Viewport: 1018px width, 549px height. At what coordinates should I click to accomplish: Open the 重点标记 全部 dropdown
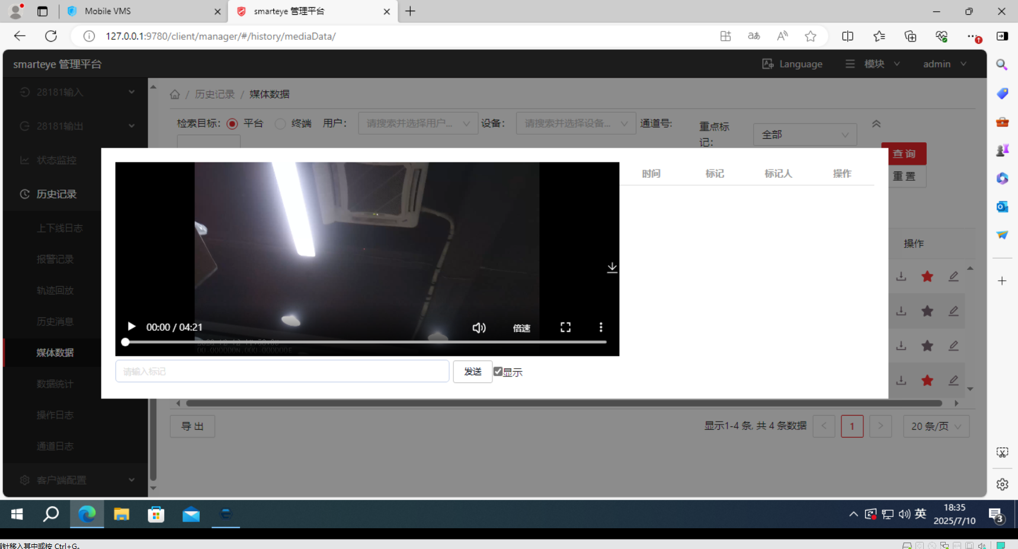[804, 135]
